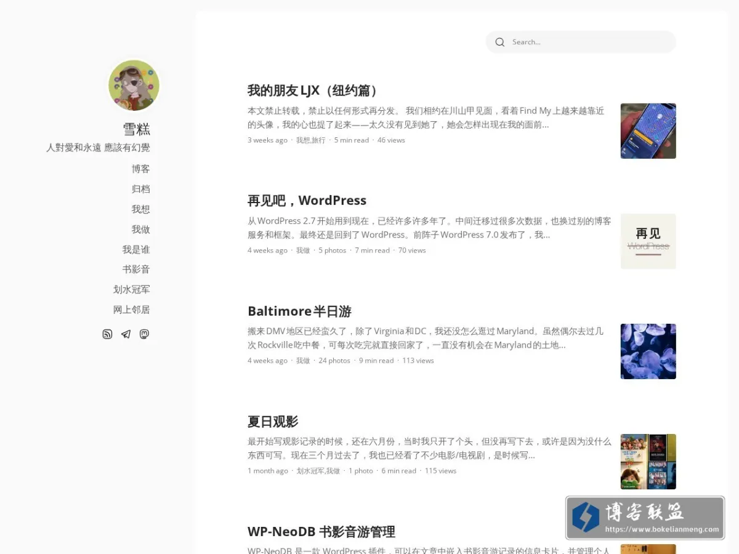Screen dimensions: 739x554
Task: Open the 归档 menu item
Action: point(140,189)
